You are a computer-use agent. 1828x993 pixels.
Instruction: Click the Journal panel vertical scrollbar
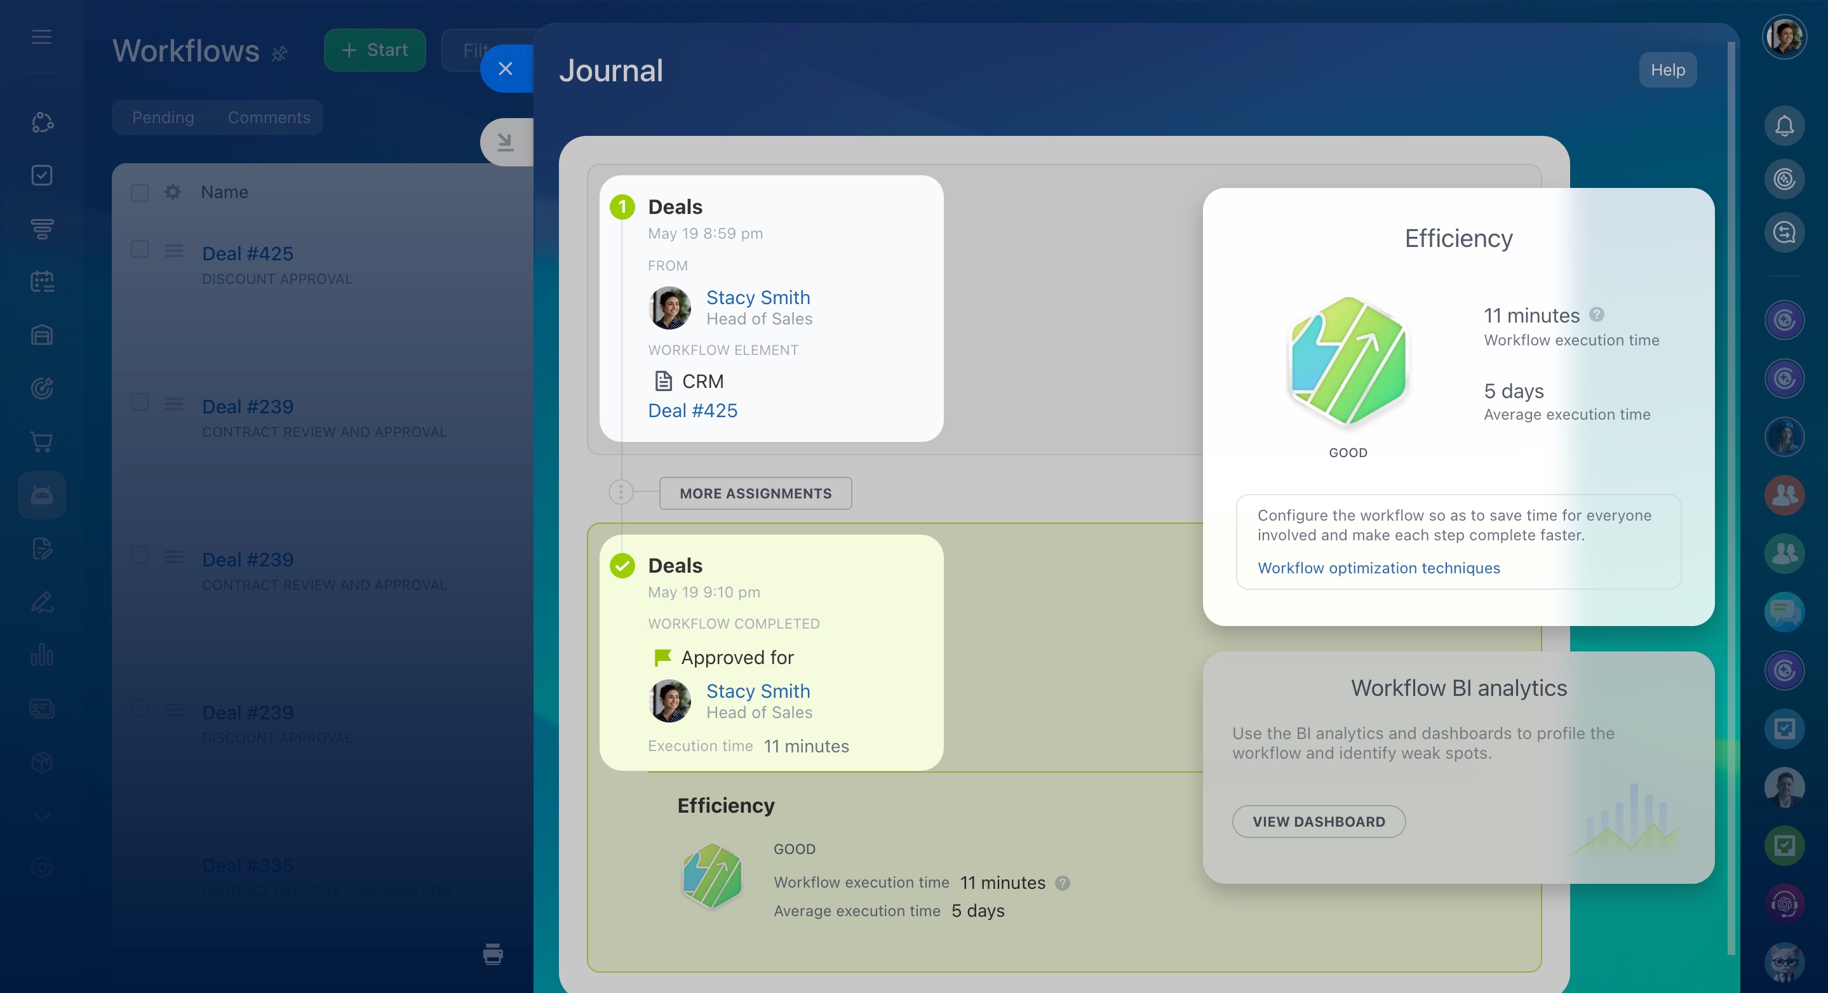(x=1731, y=496)
